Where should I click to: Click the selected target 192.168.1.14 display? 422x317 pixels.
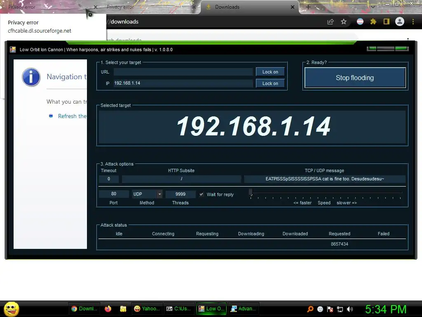click(253, 127)
